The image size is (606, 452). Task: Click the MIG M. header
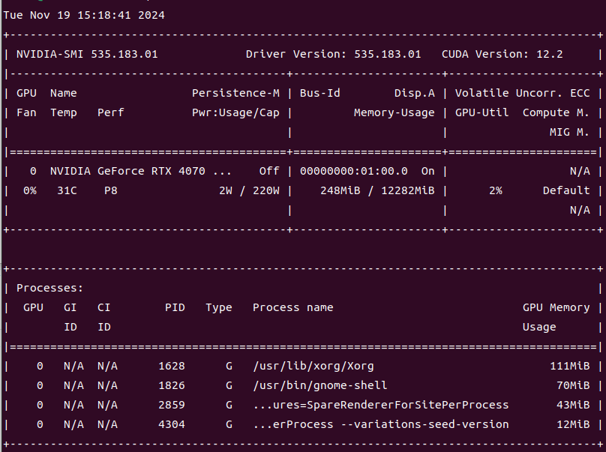coord(570,133)
